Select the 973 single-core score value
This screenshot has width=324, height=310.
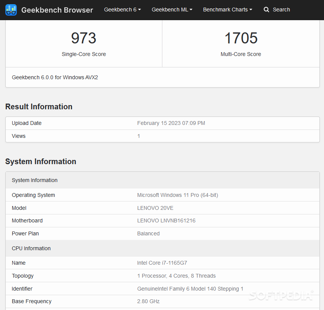pos(84,38)
